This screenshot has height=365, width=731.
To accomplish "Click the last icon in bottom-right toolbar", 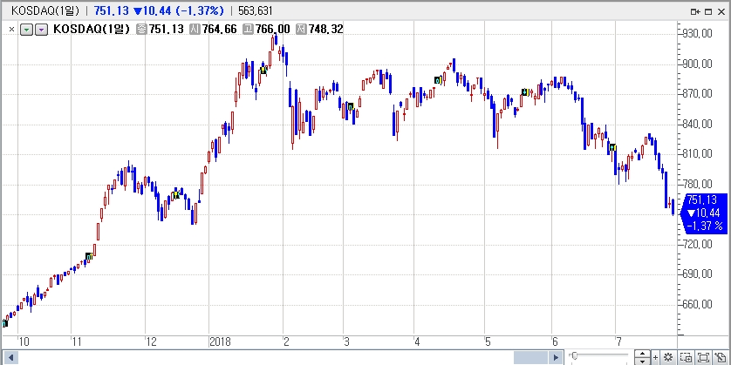I will click(x=720, y=357).
